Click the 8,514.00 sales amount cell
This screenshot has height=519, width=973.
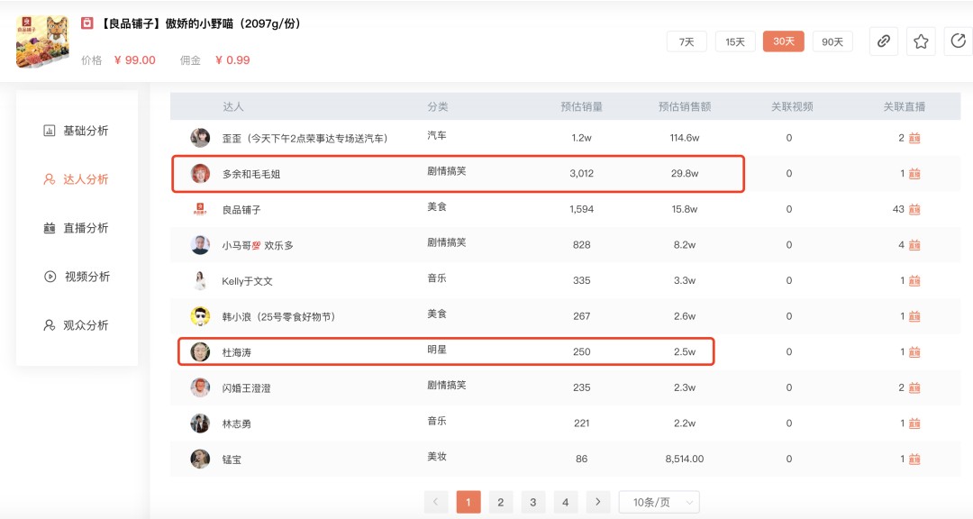coord(685,460)
